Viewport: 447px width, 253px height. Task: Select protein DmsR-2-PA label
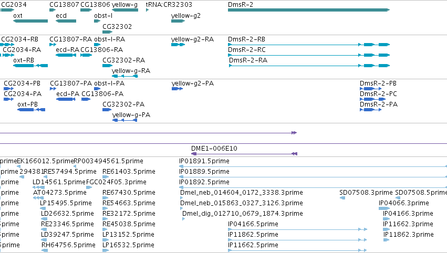click(x=379, y=104)
